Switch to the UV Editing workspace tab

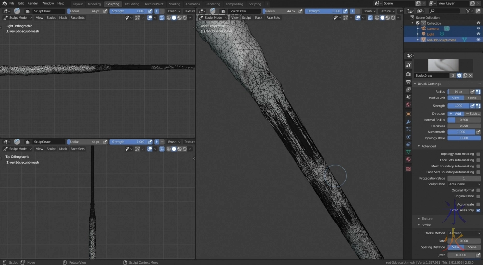(132, 4)
